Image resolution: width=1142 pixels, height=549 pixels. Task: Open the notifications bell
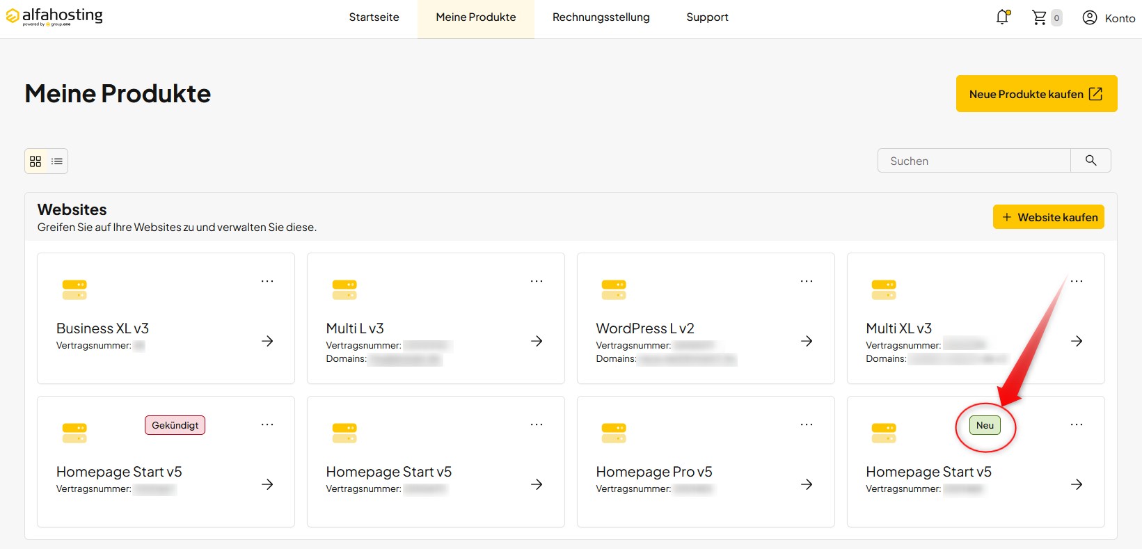[x=1003, y=17]
